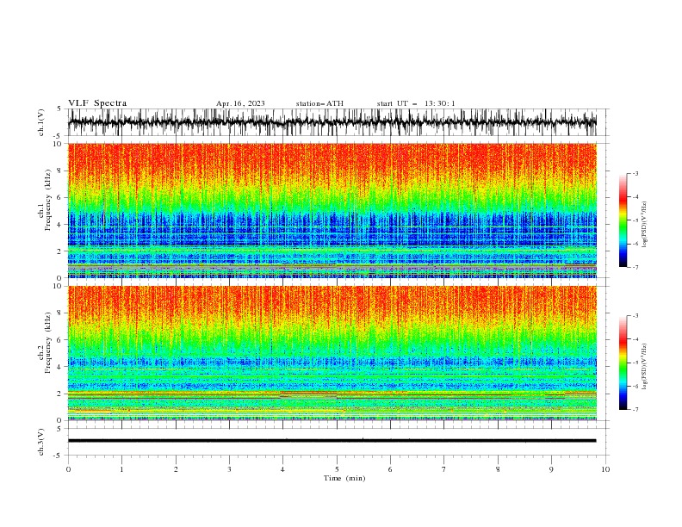Pick the ch.1 PSD color bar
682x527 pixels.
623,220
